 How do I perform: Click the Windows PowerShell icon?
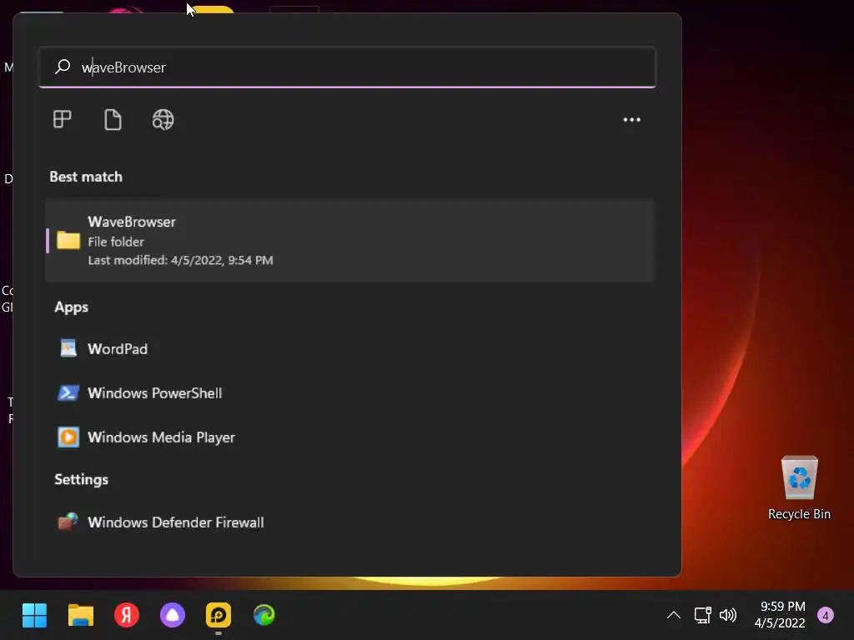68,393
